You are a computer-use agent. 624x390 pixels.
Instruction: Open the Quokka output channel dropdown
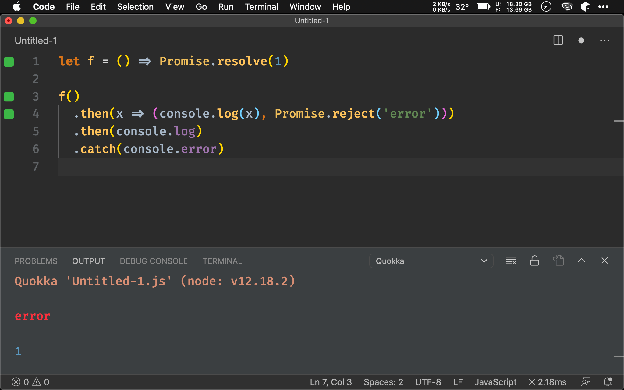431,261
